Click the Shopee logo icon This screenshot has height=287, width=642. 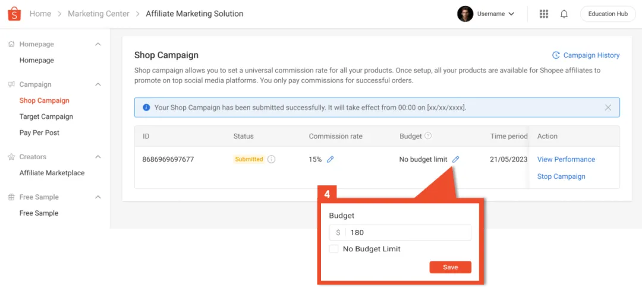pos(14,14)
